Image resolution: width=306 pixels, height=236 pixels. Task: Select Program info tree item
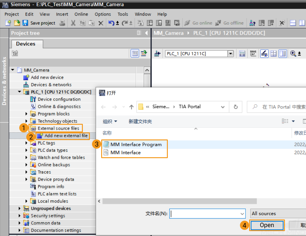(x=51, y=186)
